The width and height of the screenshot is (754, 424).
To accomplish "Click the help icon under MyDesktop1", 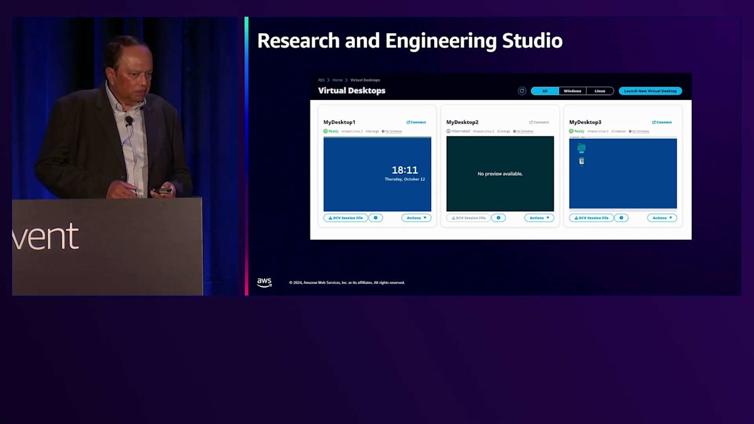I will (375, 218).
